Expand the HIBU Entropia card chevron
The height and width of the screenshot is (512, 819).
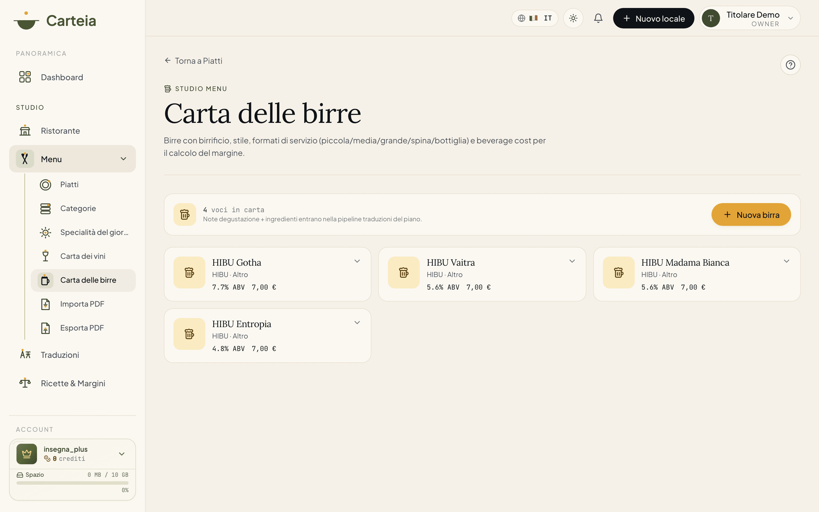point(357,323)
